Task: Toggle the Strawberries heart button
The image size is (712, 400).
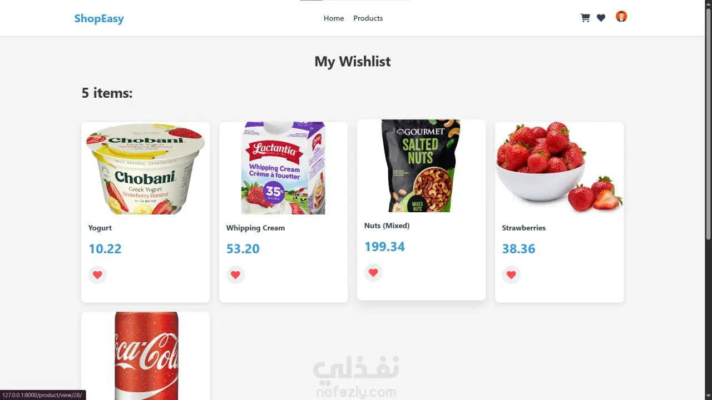Action: coord(511,274)
